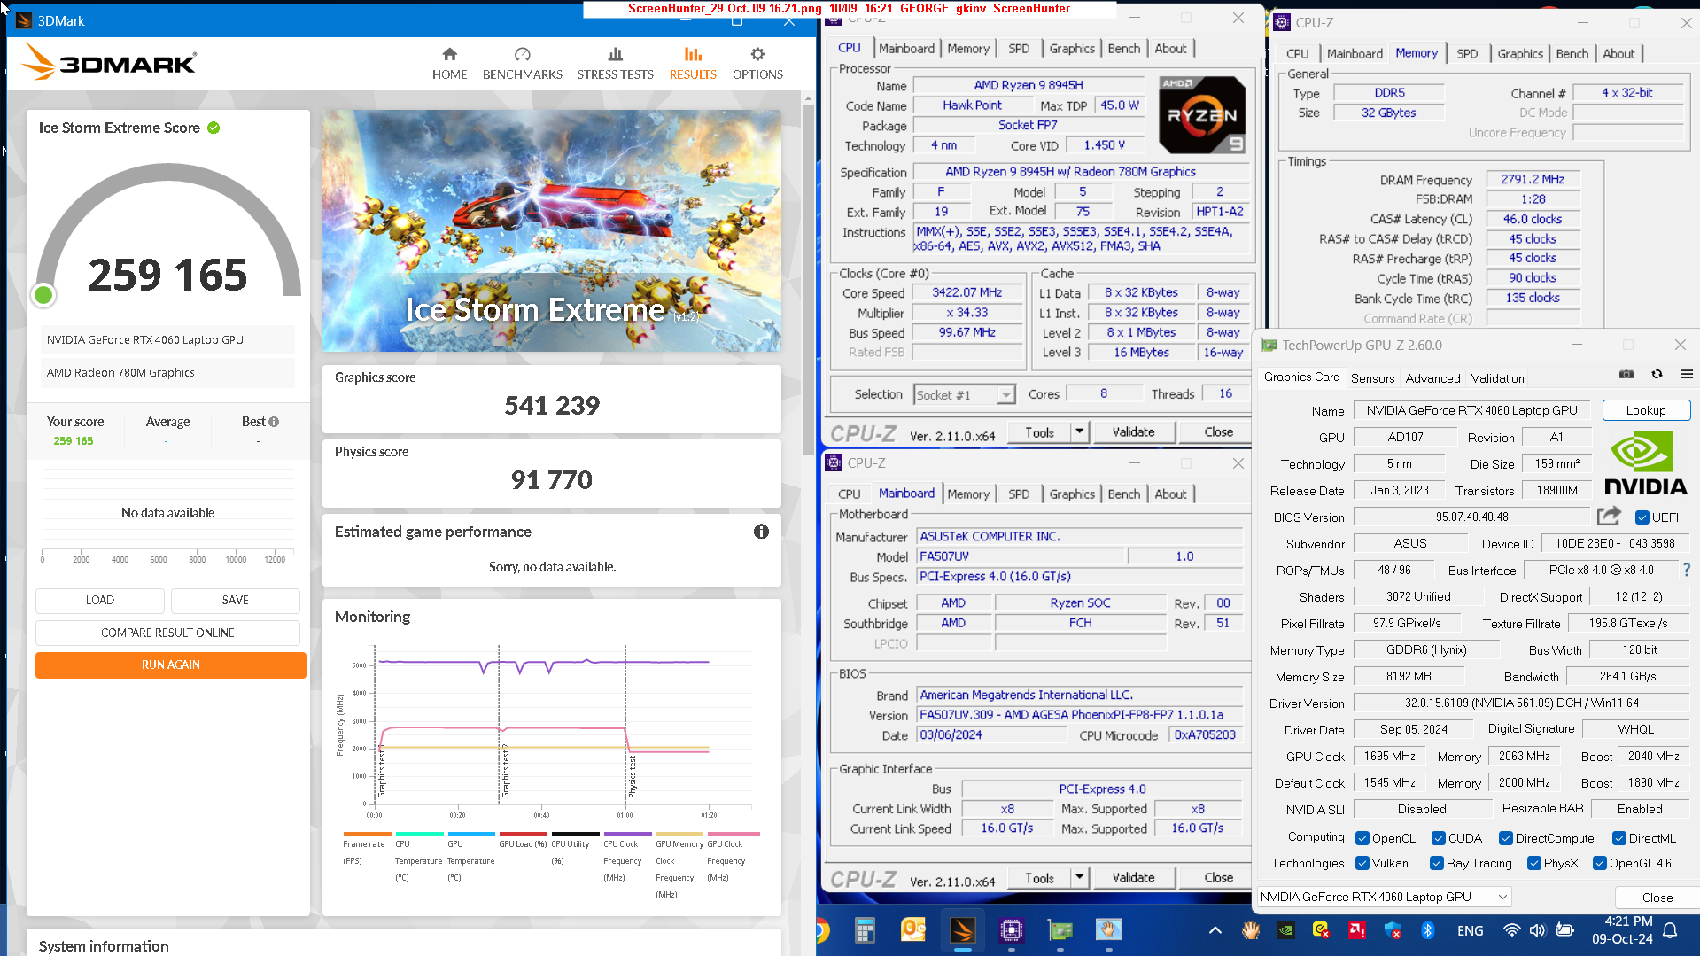
Task: Open the BENCHMARKS section in 3DMark
Action: (523, 64)
